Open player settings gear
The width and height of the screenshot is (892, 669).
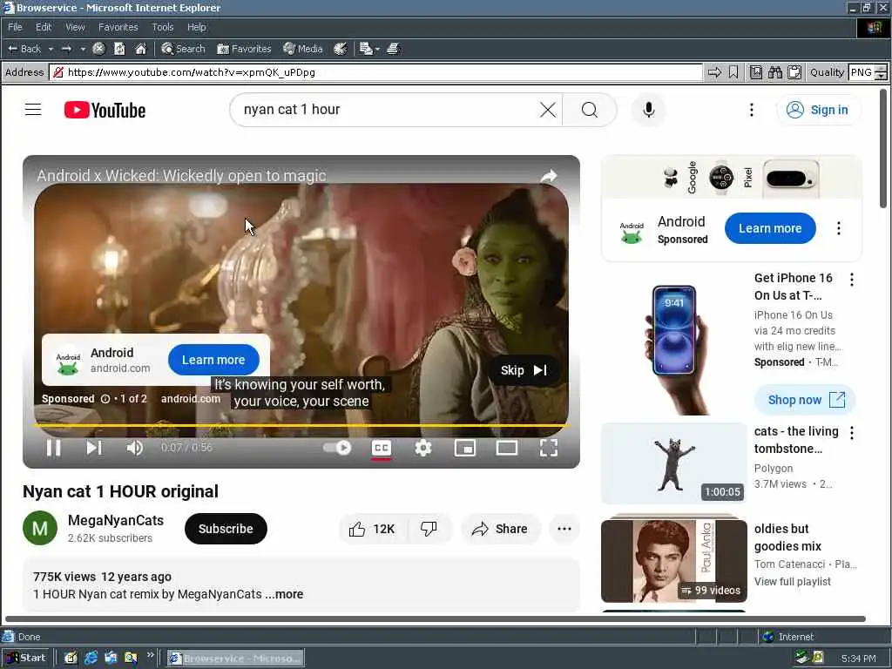pyautogui.click(x=422, y=448)
